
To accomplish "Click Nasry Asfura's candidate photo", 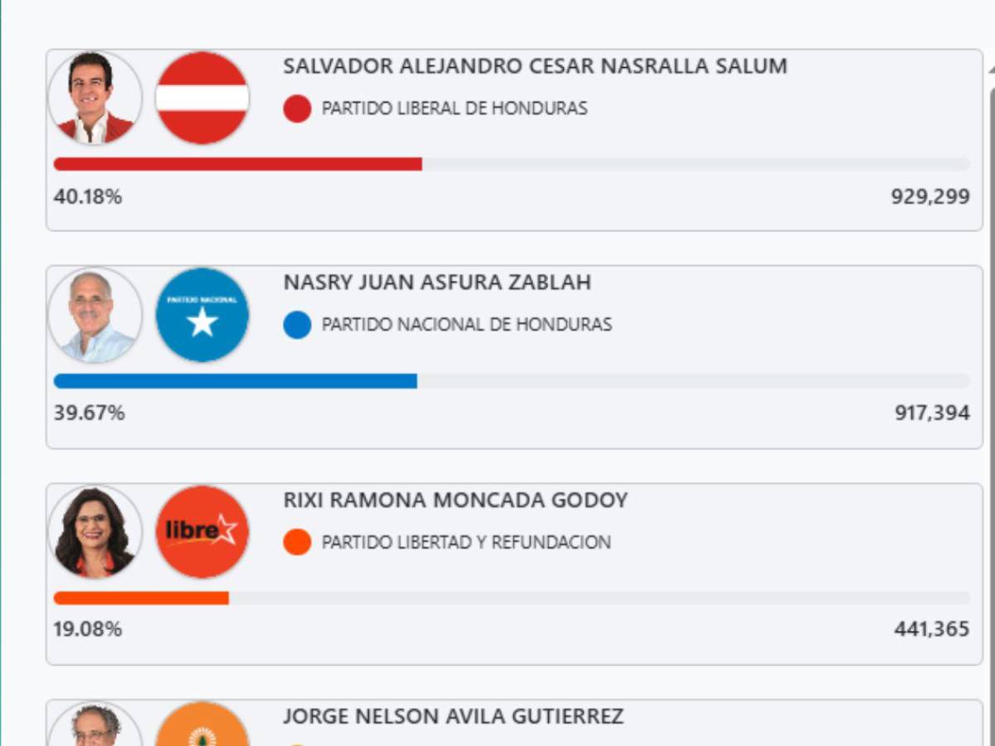I will tap(95, 316).
